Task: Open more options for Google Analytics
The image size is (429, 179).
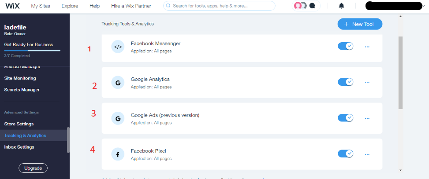Action: pyautogui.click(x=367, y=82)
